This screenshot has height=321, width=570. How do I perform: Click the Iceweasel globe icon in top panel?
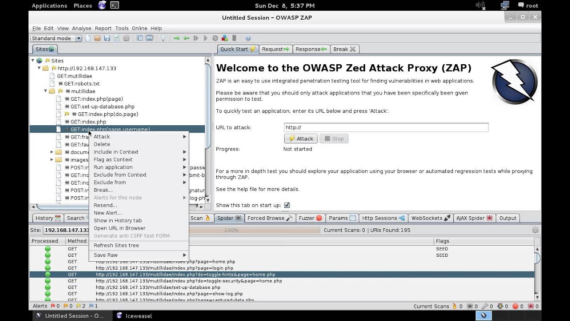pos(102,5)
